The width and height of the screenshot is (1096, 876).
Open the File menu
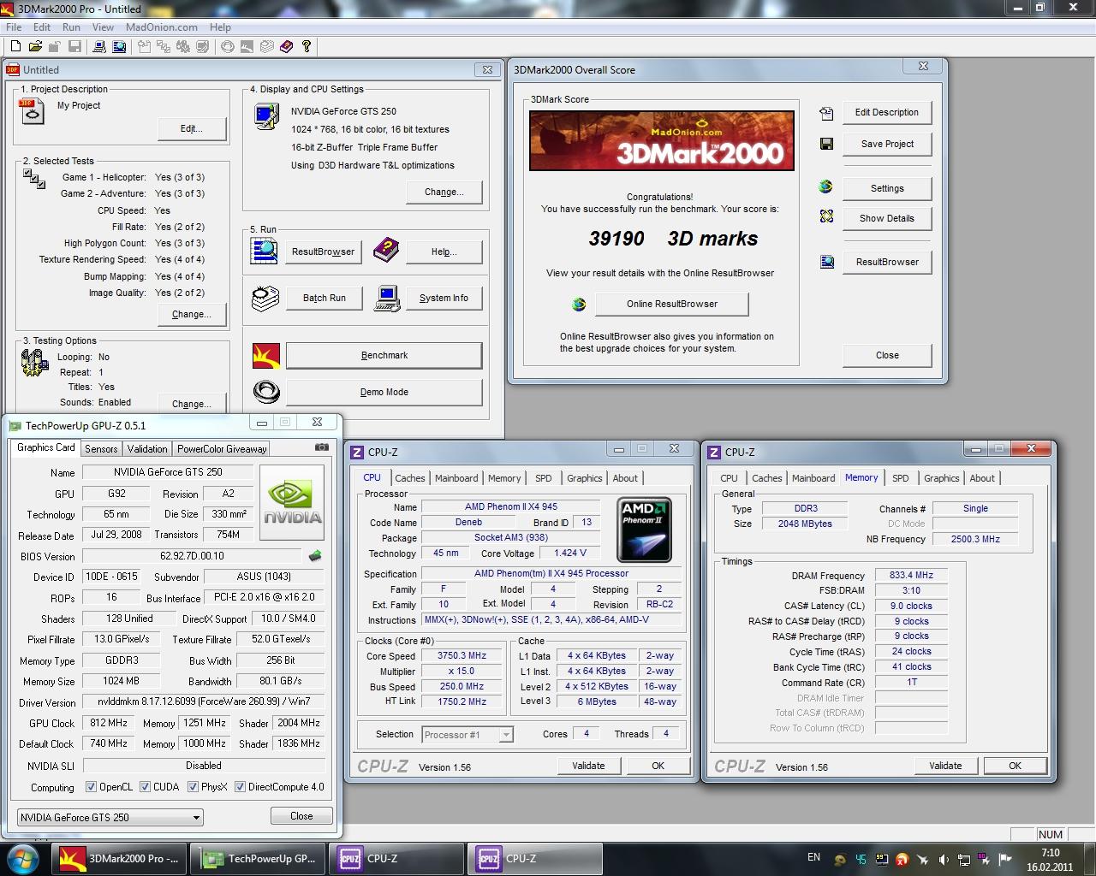[x=14, y=27]
